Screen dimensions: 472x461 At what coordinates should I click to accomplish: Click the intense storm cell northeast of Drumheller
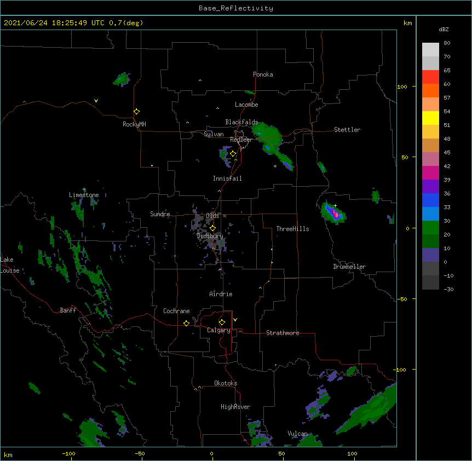[334, 213]
